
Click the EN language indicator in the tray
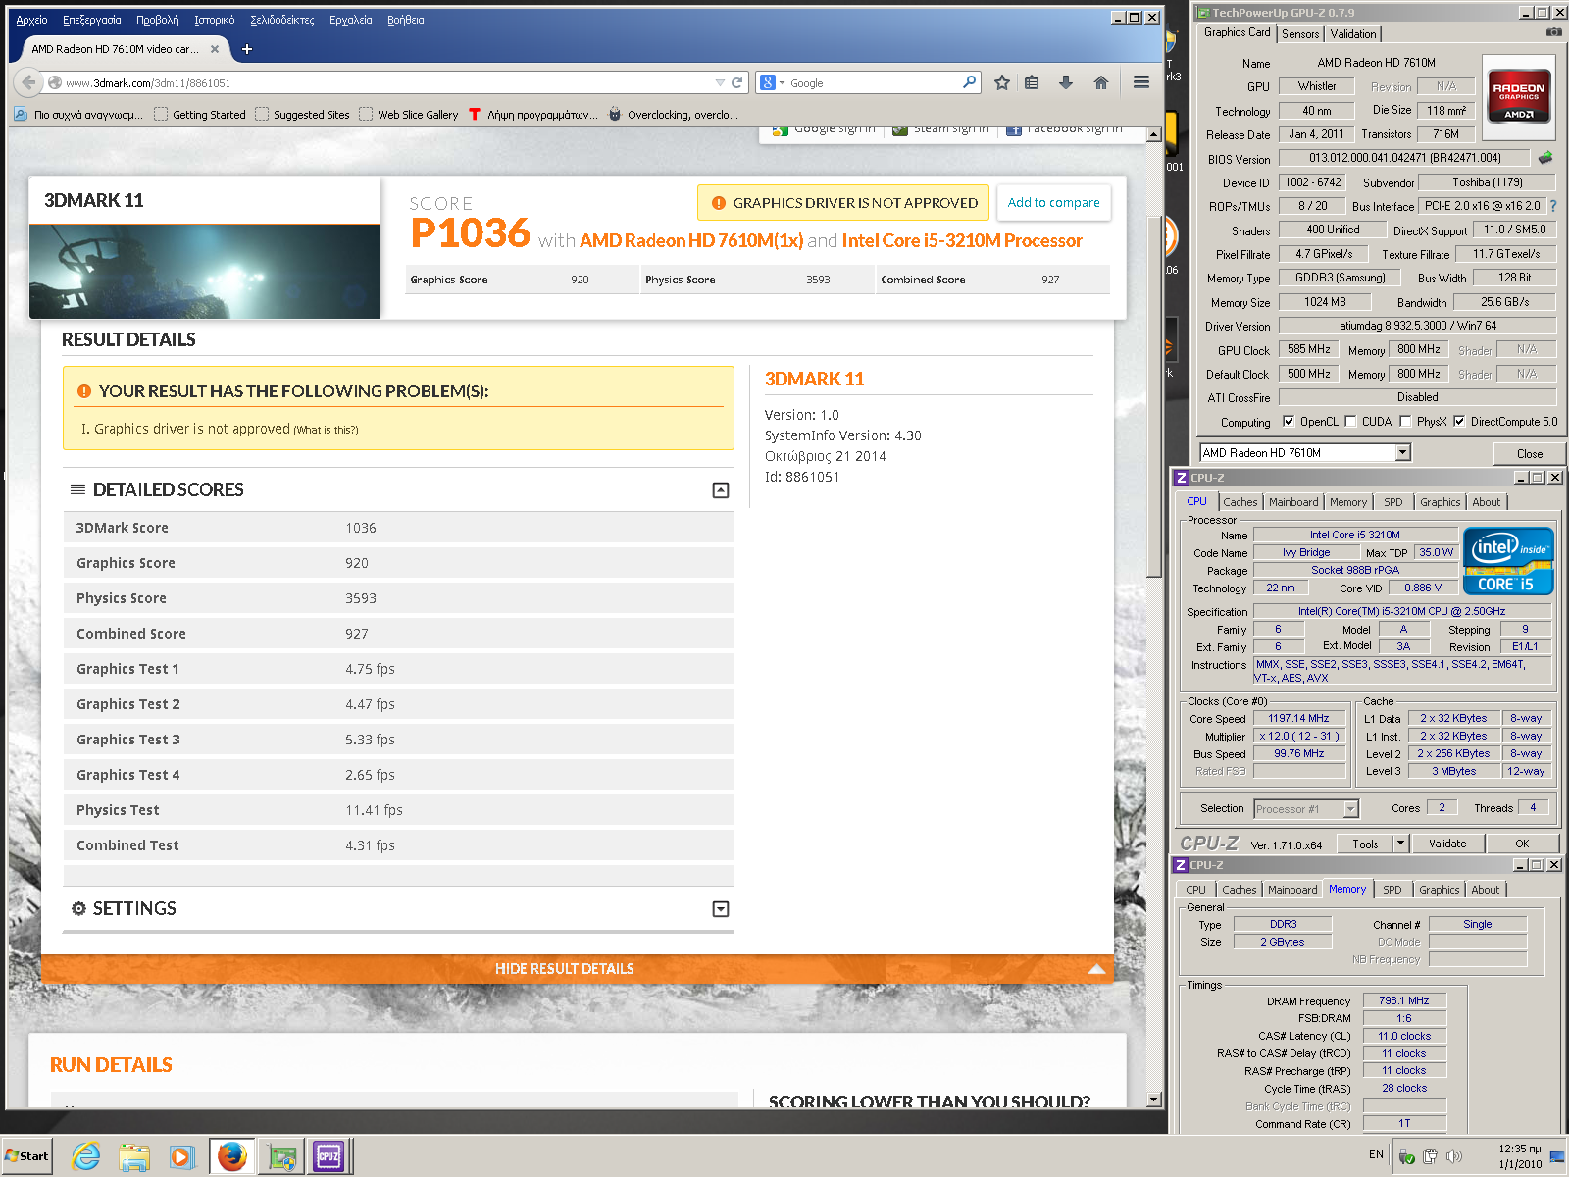[x=1376, y=1154]
